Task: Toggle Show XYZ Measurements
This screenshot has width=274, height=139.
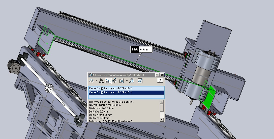Action: [108, 81]
